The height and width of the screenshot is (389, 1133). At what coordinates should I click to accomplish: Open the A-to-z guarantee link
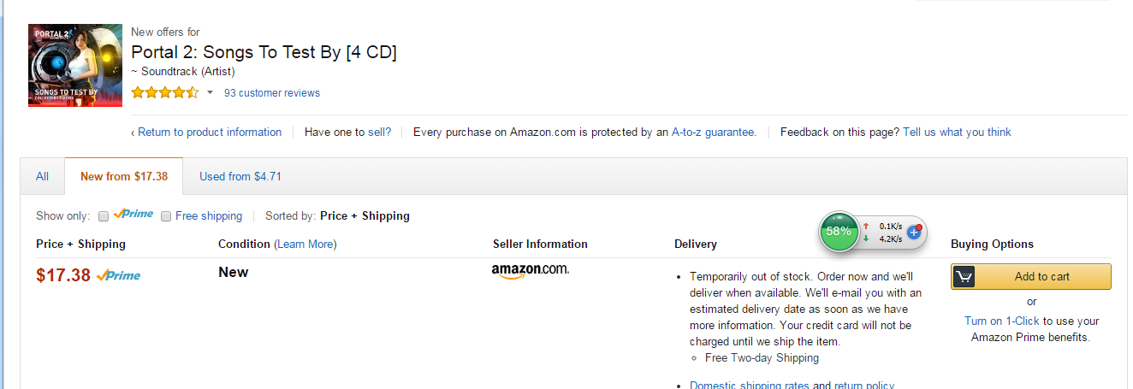[713, 133]
